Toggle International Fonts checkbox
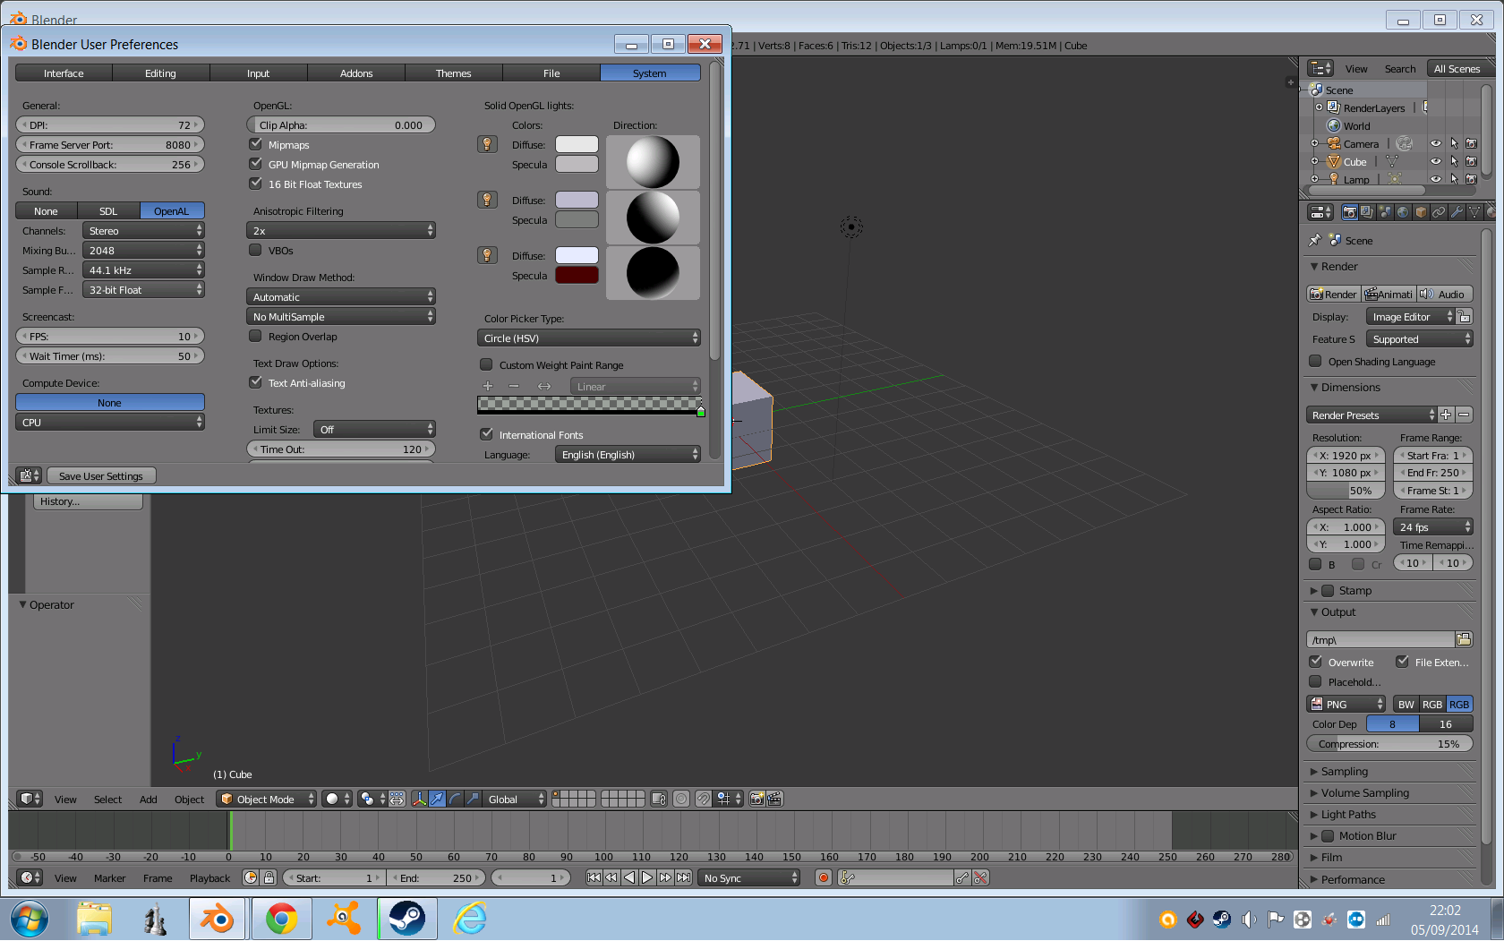The width and height of the screenshot is (1504, 941). point(487,434)
